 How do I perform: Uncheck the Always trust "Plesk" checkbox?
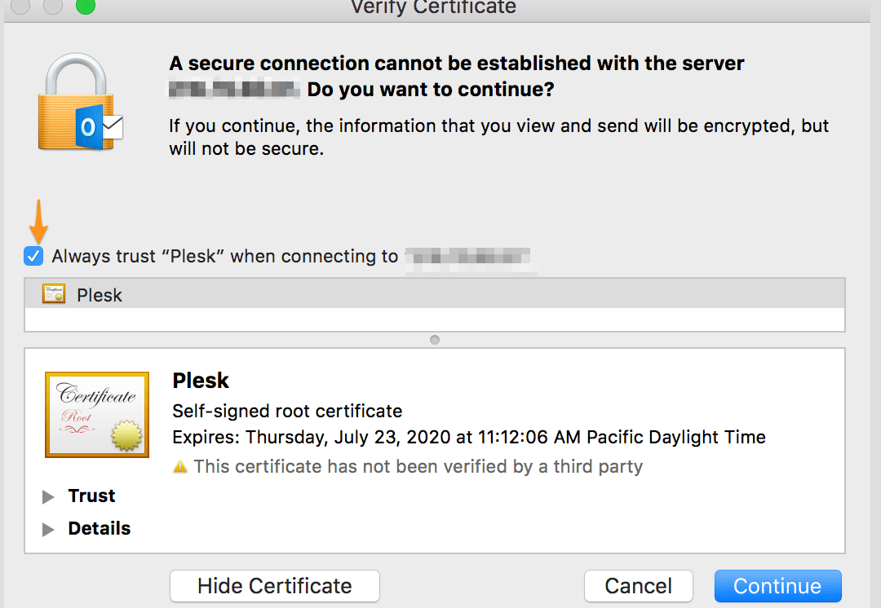33,257
